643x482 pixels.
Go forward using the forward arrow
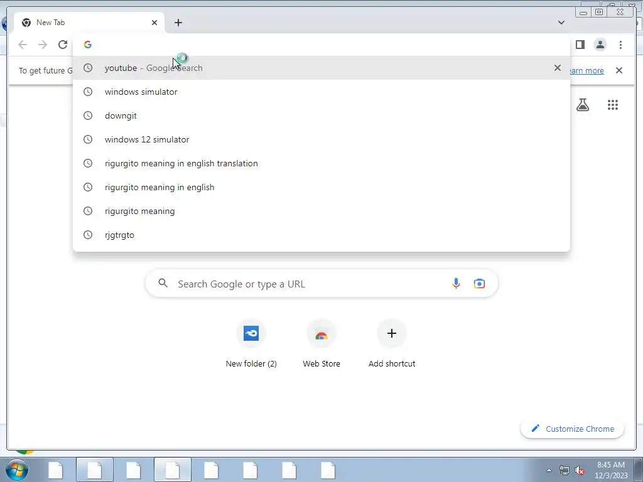point(43,45)
